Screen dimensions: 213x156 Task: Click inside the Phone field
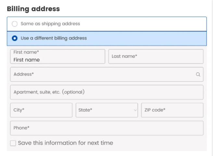[106, 128]
